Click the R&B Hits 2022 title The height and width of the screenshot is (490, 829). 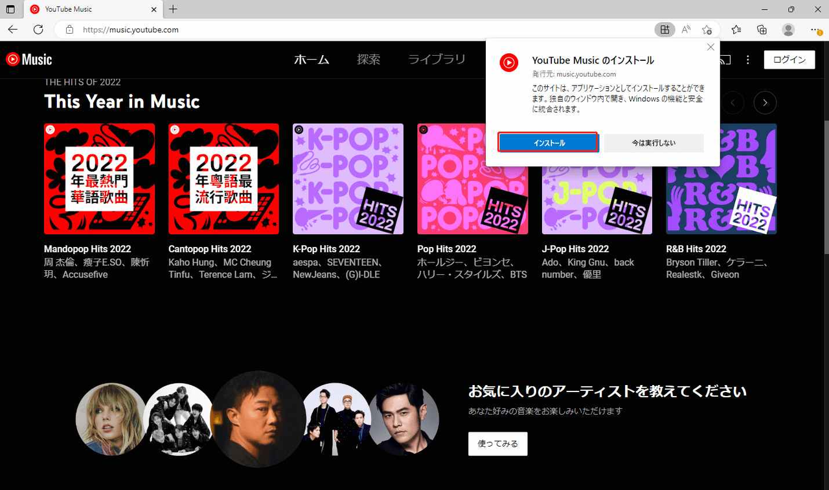(x=696, y=249)
